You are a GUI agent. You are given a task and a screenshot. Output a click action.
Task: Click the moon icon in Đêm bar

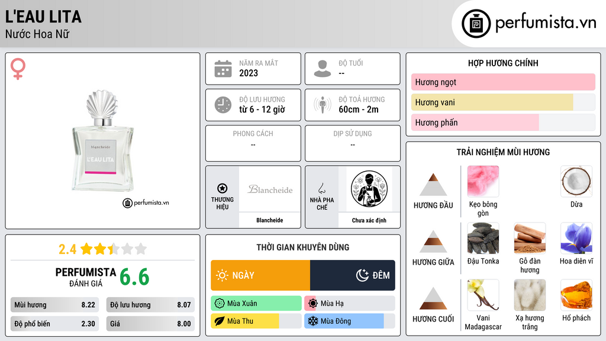pyautogui.click(x=362, y=275)
